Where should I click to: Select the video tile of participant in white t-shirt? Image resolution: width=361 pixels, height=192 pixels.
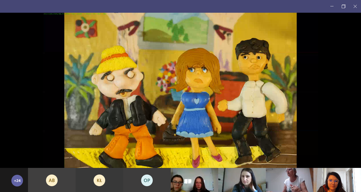tap(289, 180)
